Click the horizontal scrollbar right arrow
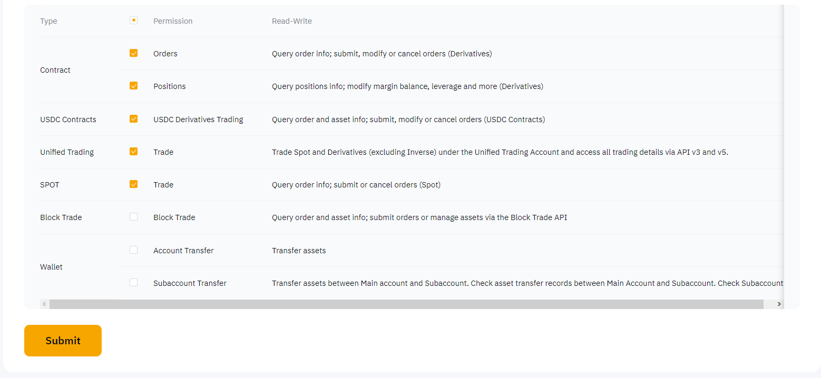The height and width of the screenshot is (378, 821). [779, 304]
